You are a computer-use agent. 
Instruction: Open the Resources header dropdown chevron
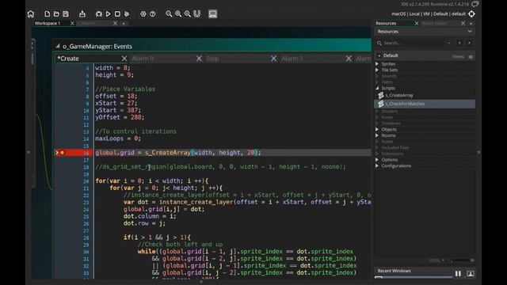click(470, 32)
